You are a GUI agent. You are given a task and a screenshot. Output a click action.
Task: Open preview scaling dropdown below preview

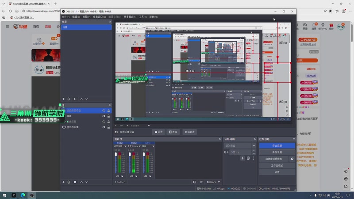click(149, 126)
